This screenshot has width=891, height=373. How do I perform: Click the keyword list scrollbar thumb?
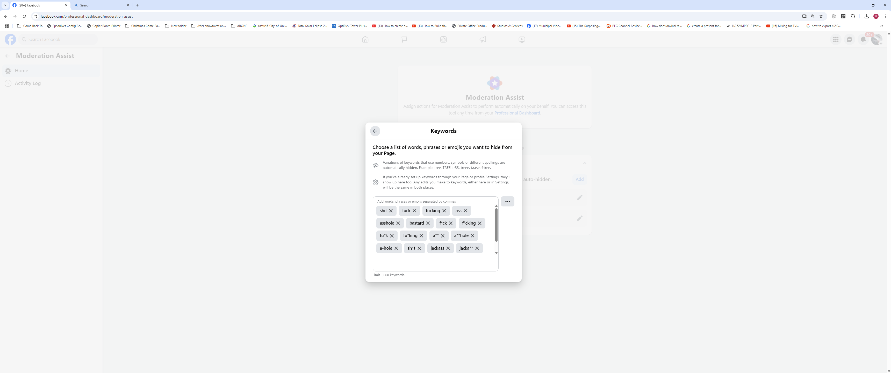[496, 225]
